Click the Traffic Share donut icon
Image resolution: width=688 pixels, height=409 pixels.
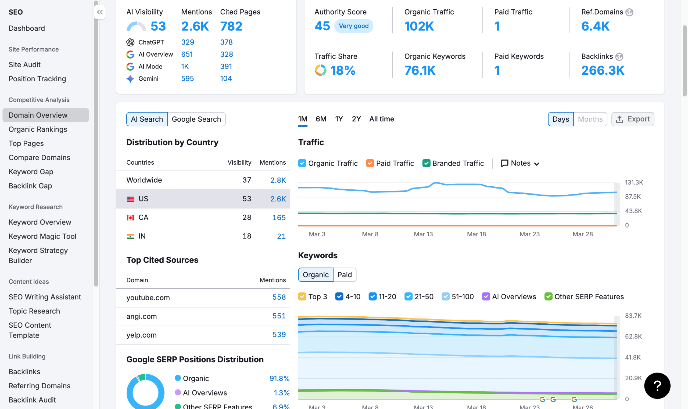[320, 70]
